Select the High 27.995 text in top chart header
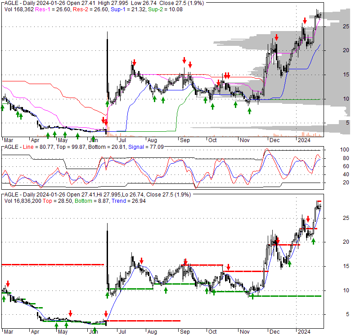Image resolution: width=351 pixels, height=335 pixels. [x=113, y=3]
